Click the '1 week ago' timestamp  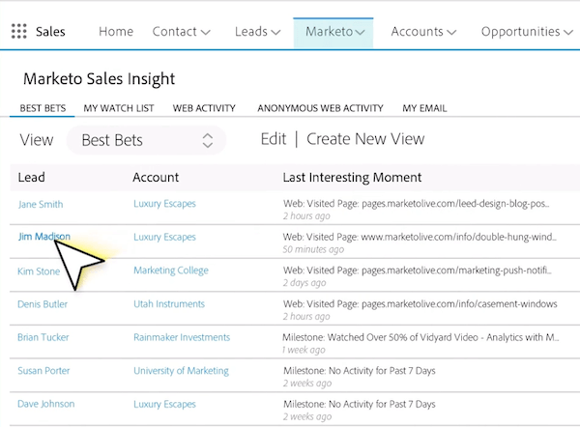coord(304,350)
